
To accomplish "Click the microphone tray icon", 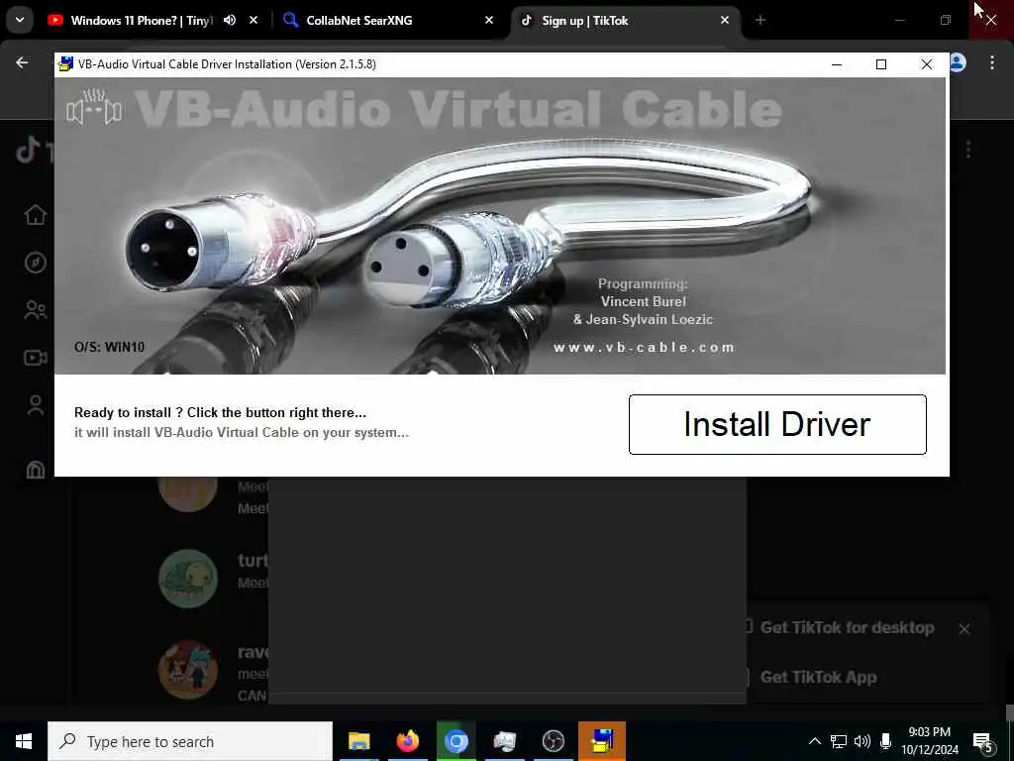I will tap(886, 741).
